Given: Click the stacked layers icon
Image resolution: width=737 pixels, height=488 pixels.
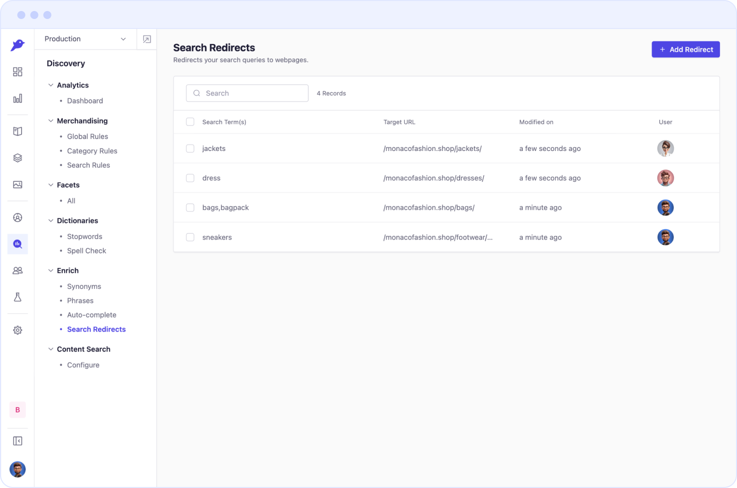Looking at the screenshot, I should tap(18, 158).
